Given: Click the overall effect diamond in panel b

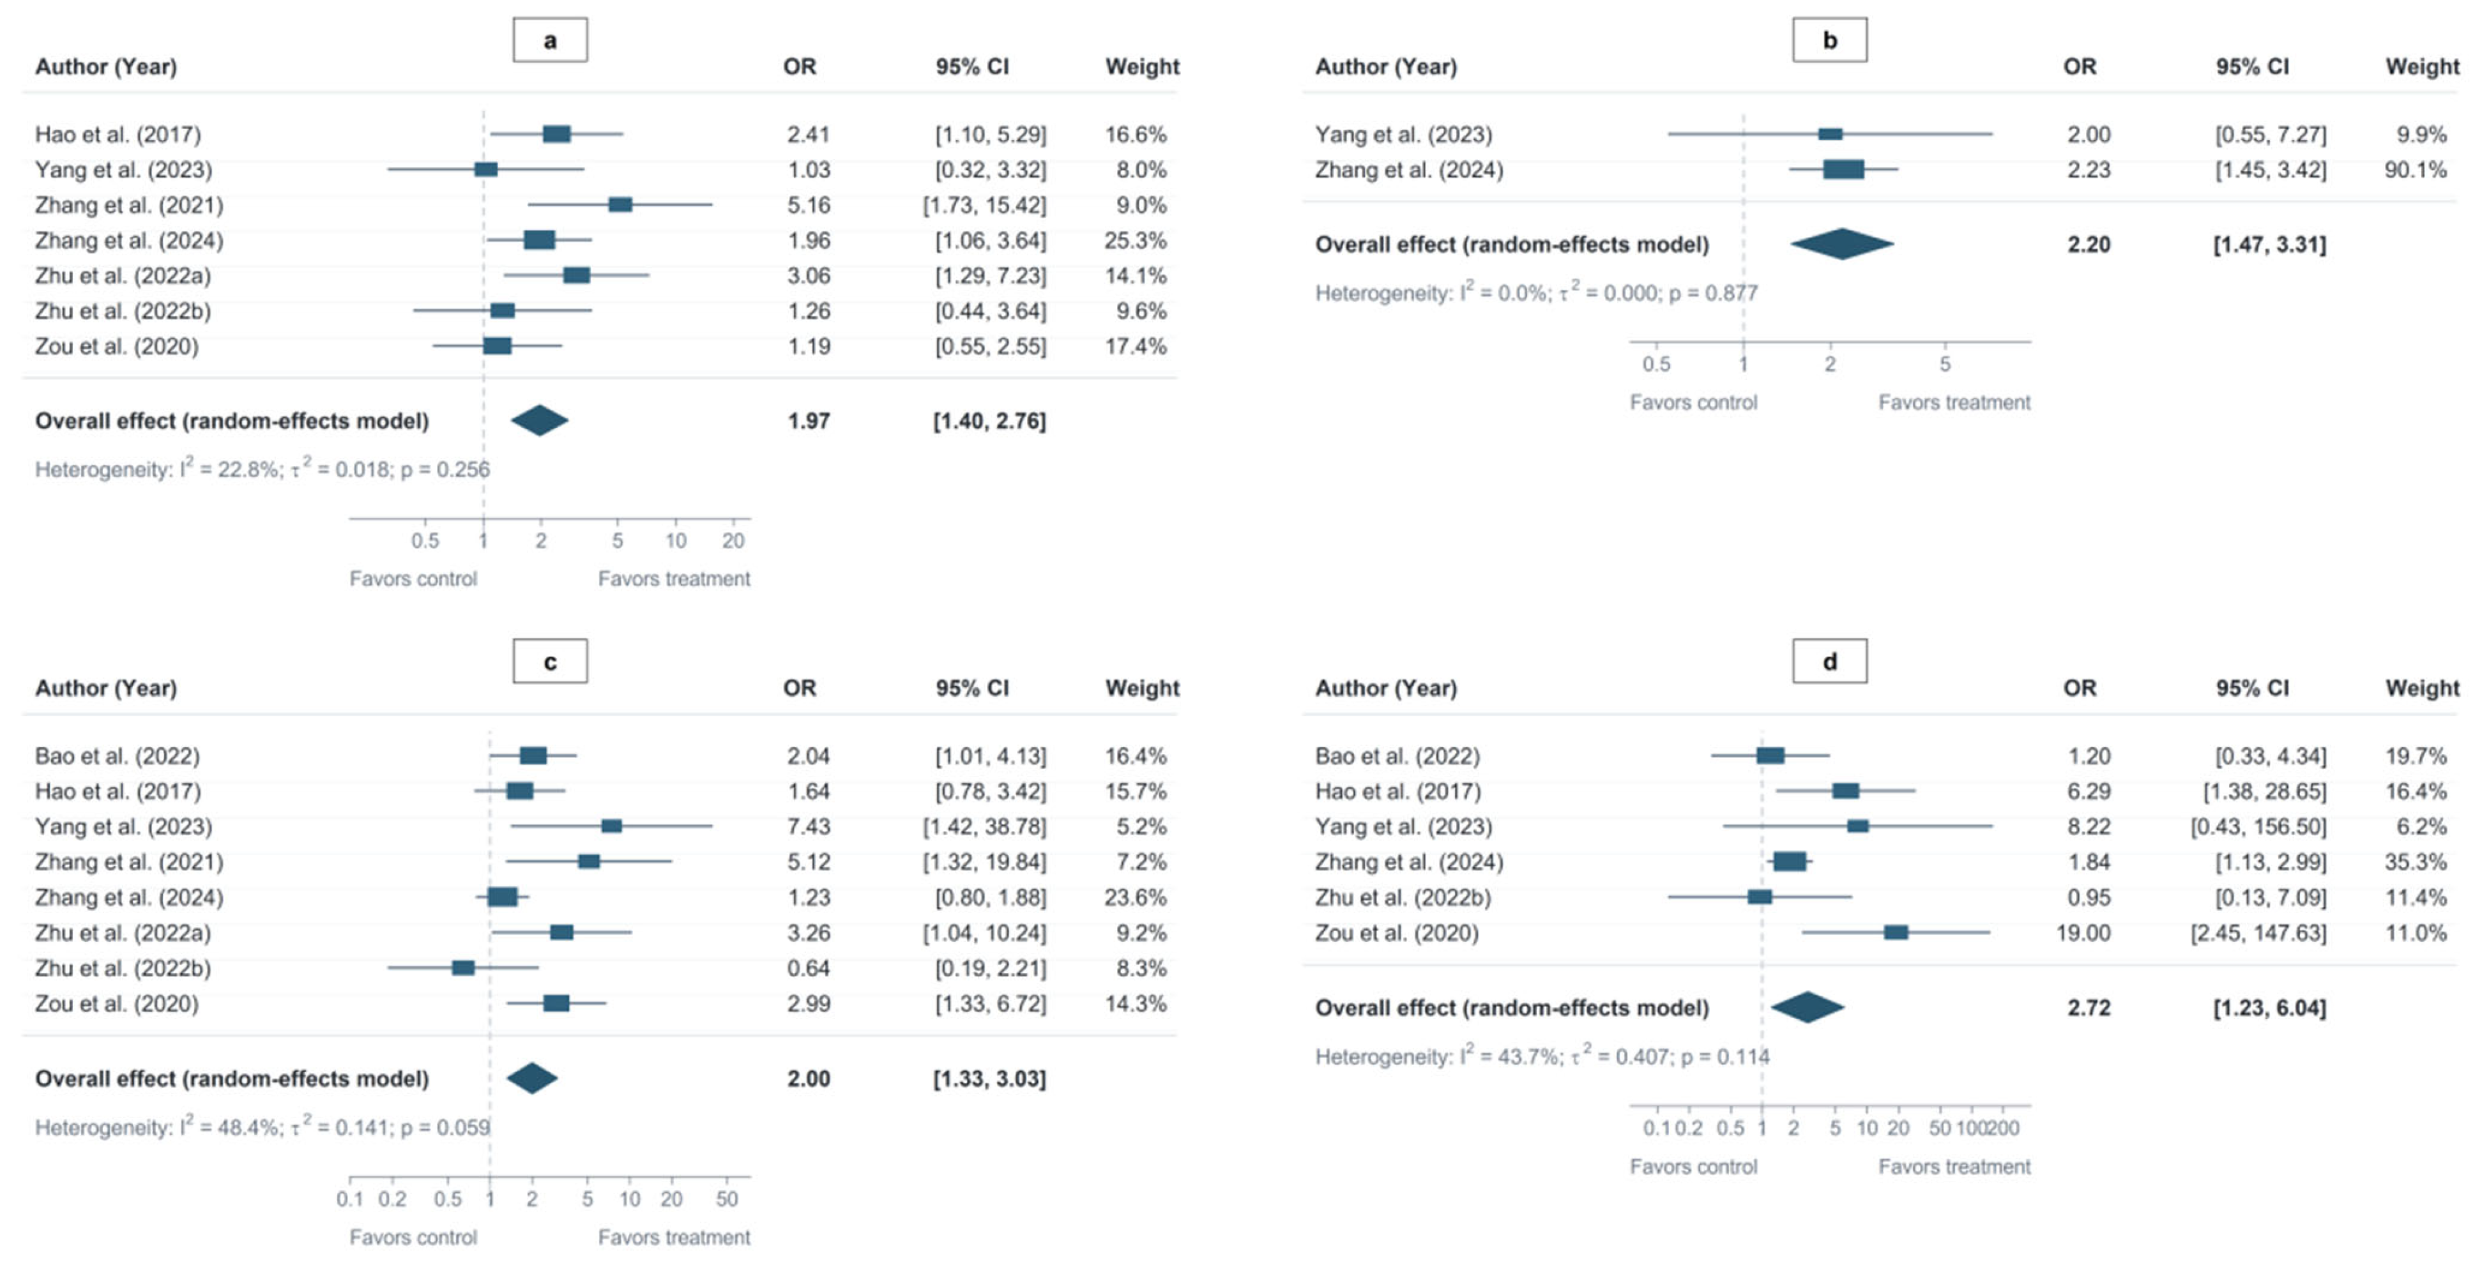Looking at the screenshot, I should pyautogui.click(x=1841, y=243).
